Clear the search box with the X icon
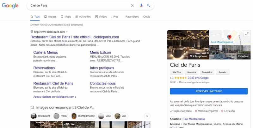This screenshot has width=253, height=128. coord(132,5)
